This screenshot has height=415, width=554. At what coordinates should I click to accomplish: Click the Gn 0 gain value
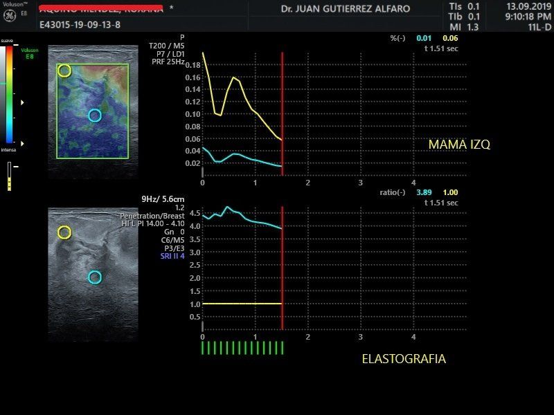(175, 232)
